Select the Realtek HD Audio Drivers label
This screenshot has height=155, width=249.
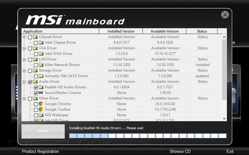click(65, 87)
